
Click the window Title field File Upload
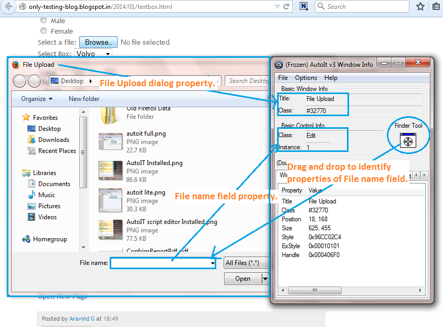(x=364, y=99)
